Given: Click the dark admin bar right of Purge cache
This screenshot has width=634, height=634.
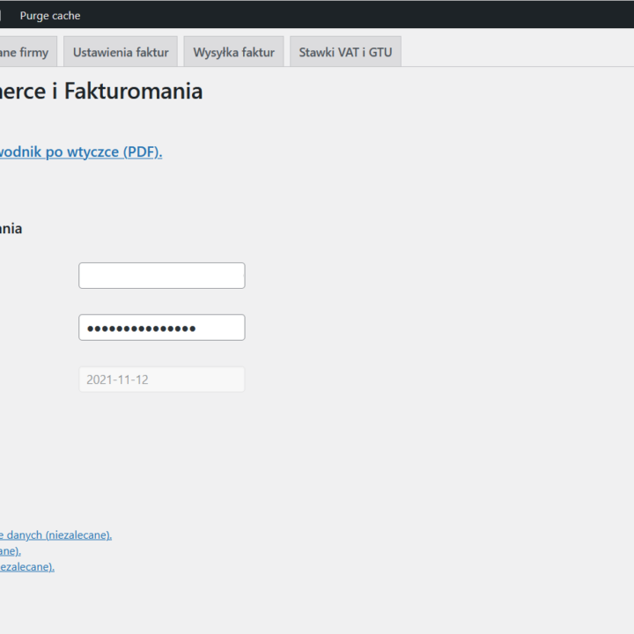Looking at the screenshot, I should point(352,15).
